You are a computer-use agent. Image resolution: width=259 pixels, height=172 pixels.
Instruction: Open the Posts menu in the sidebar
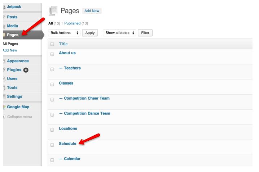coord(12,17)
